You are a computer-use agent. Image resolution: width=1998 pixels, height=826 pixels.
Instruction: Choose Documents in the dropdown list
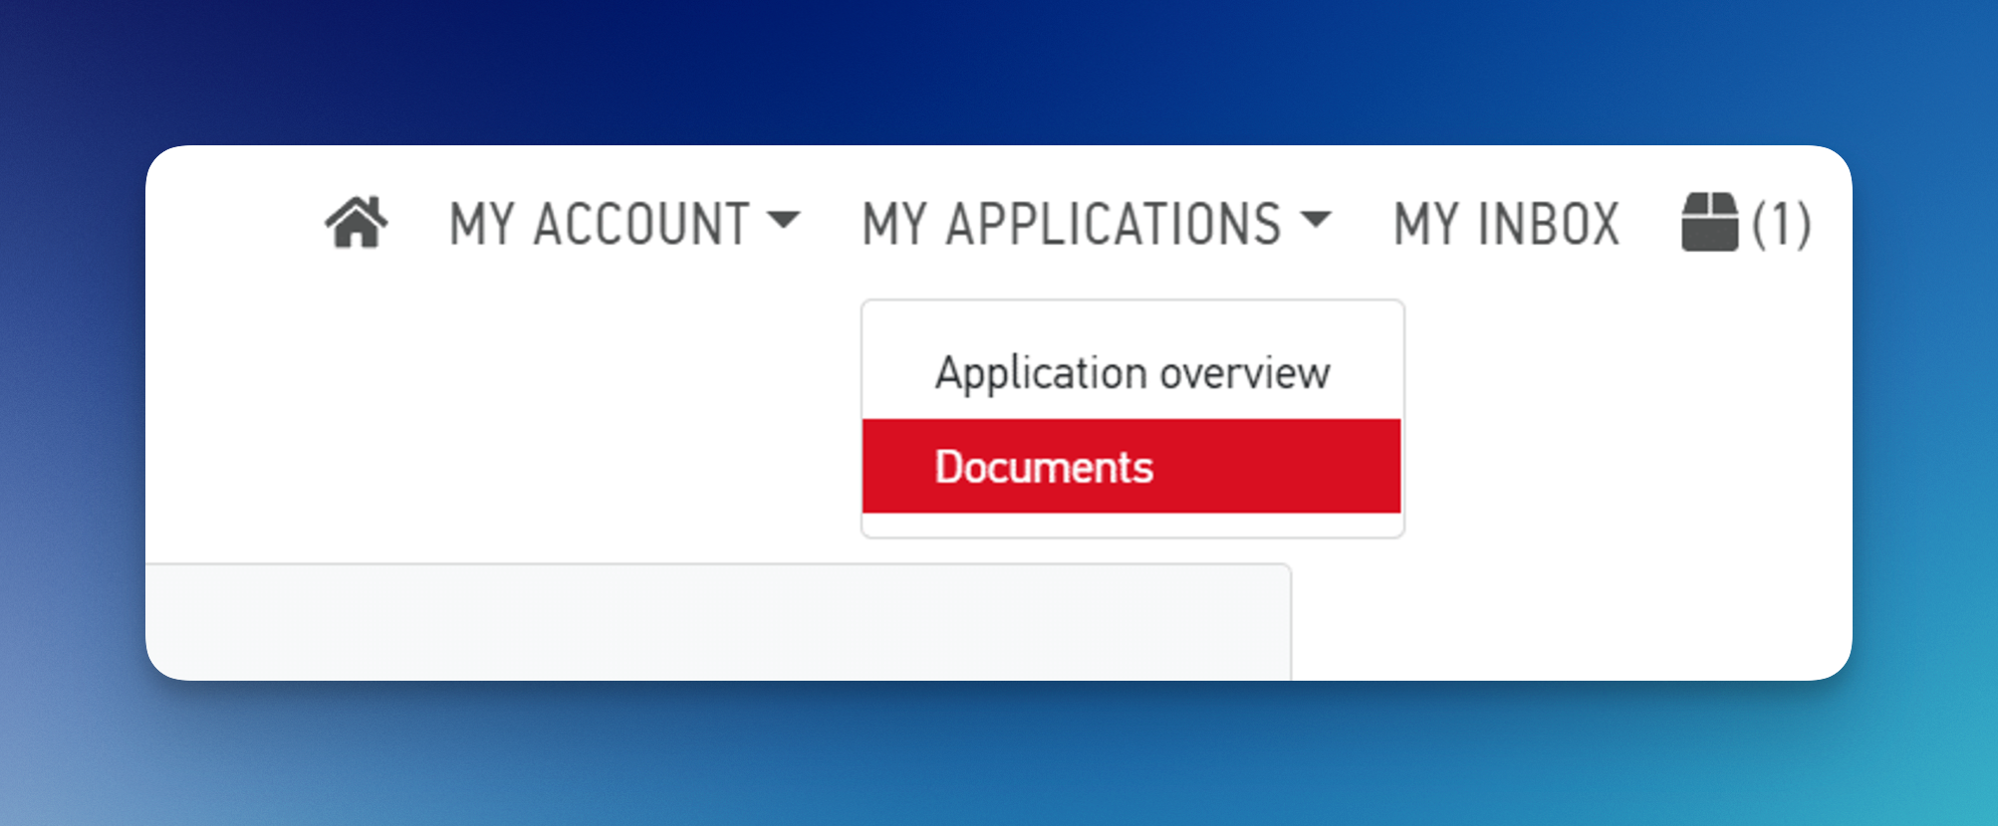coord(1132,466)
